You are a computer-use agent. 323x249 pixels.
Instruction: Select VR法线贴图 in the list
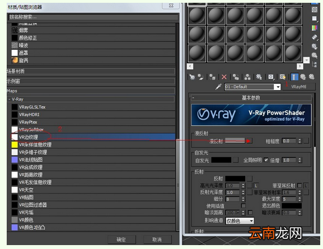(93, 159)
